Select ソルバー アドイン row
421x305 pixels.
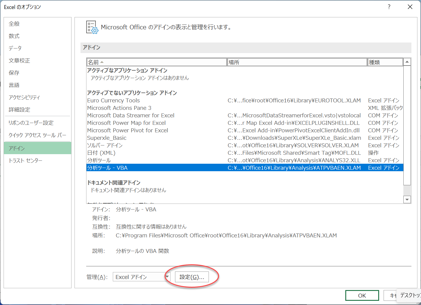pyautogui.click(x=245, y=145)
